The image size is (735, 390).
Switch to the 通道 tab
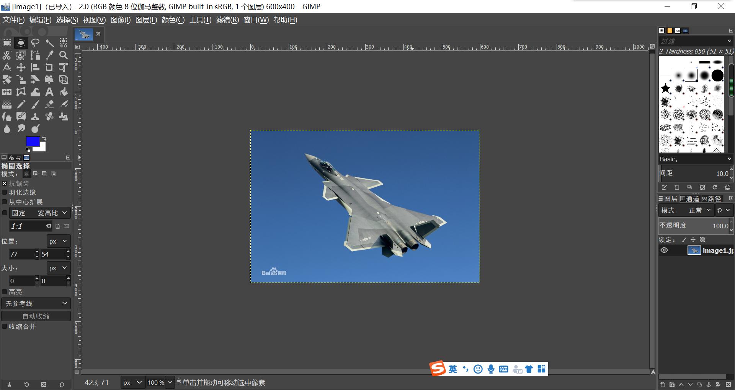(x=690, y=199)
